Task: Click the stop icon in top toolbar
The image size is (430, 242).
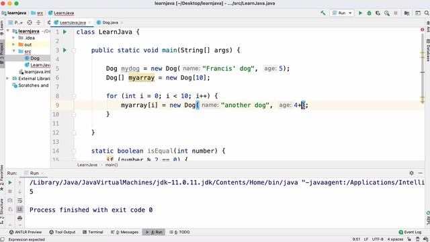Action: click(x=396, y=13)
